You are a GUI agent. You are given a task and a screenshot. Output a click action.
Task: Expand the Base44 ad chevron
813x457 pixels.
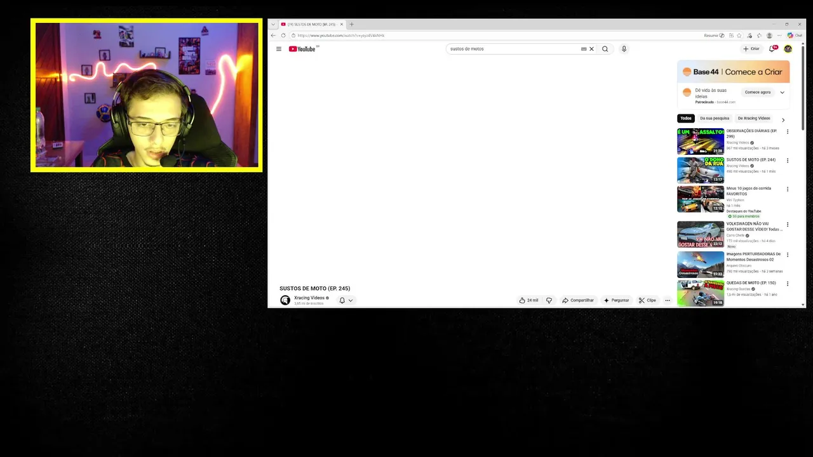tap(782, 92)
